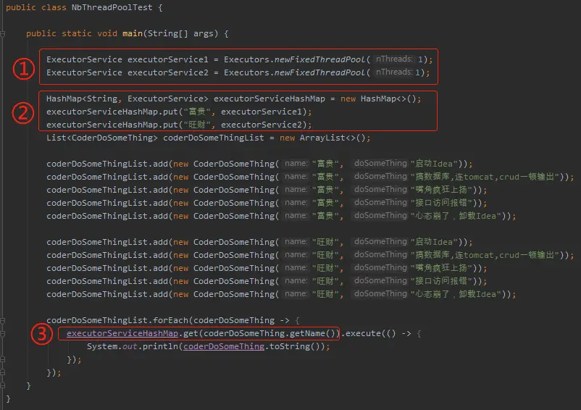Screen dimensions: 581x410
Task: Click the nThreads hint on executorService2 line
Action: click(x=394, y=72)
